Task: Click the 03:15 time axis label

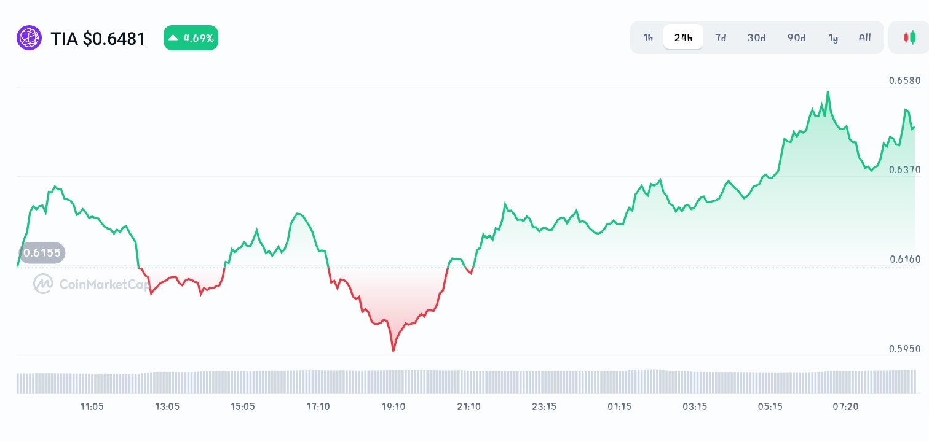Action: (x=695, y=406)
